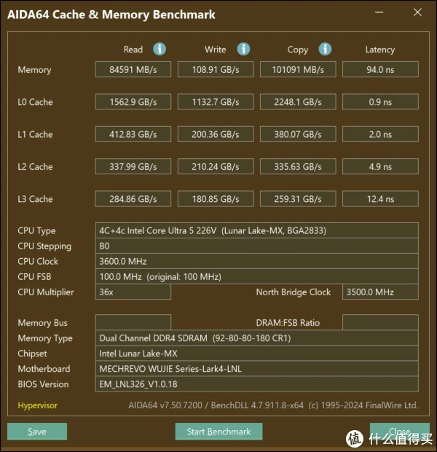Screen dimensions: 437x452
Task: Click the CPU Type field showing Core Ultra 5 226V
Action: [x=257, y=230]
